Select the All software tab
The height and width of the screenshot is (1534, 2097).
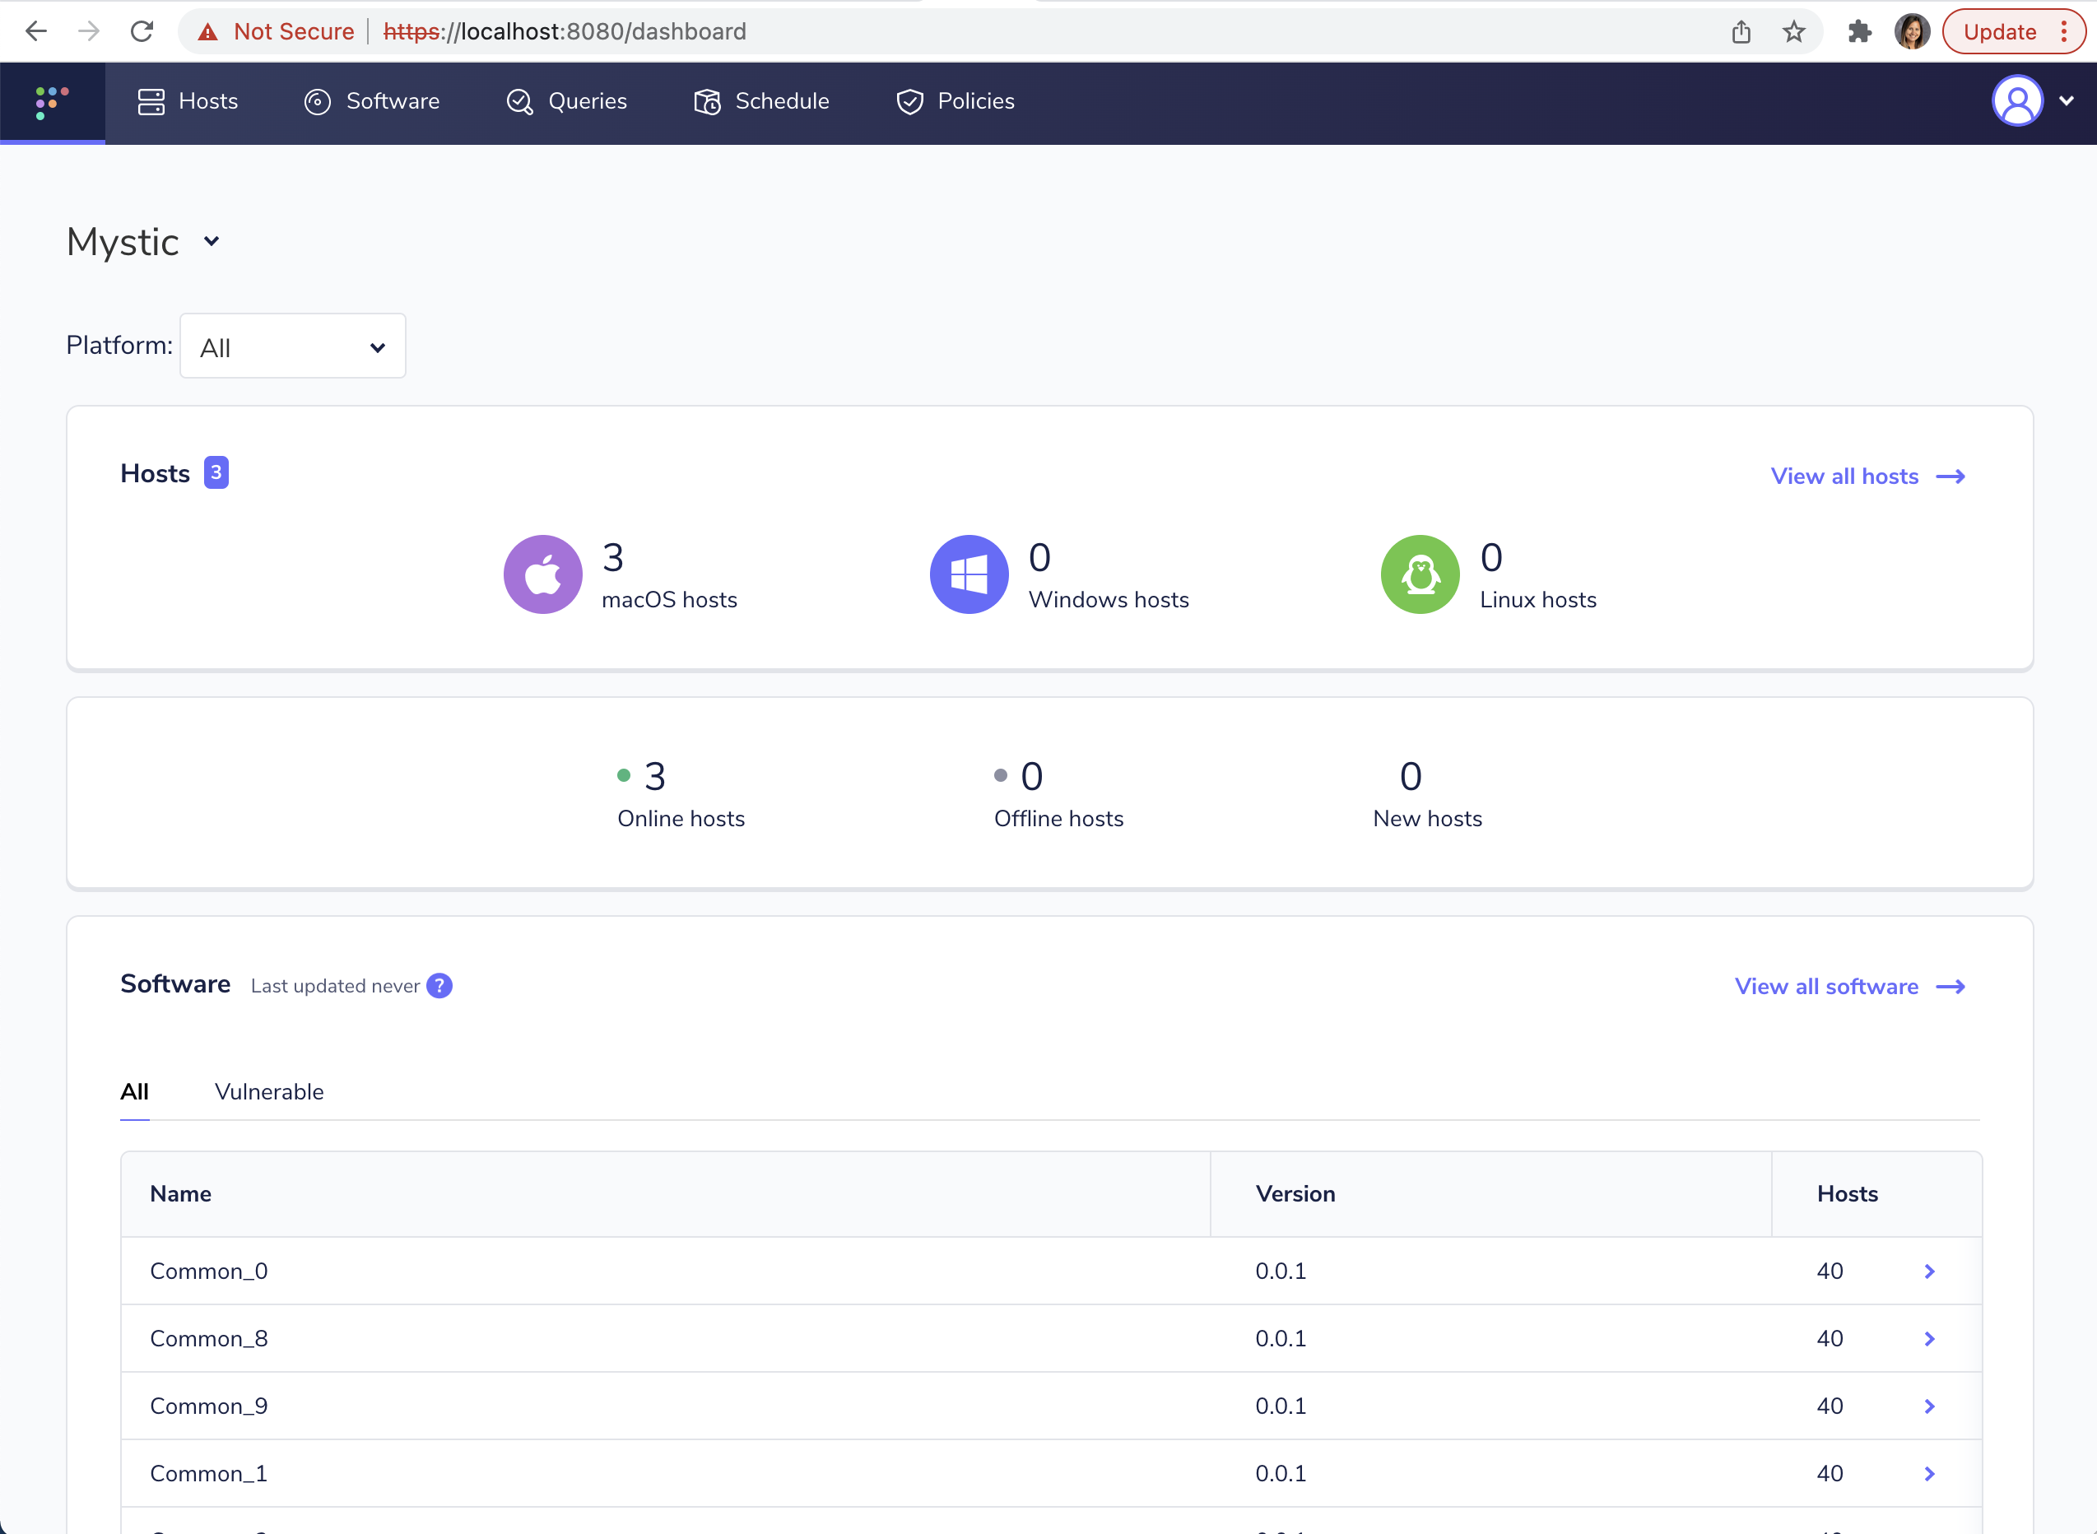tap(135, 1092)
